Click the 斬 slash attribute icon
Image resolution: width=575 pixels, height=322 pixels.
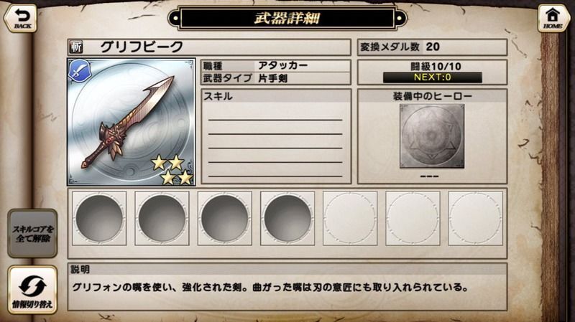tap(77, 47)
